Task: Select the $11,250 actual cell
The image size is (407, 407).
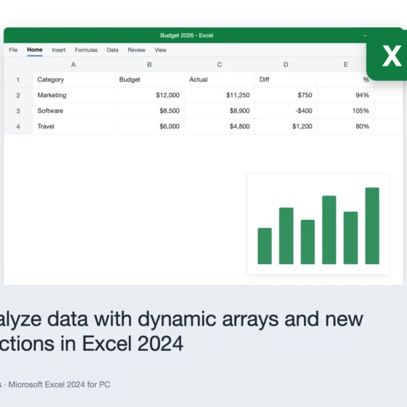Action: pyautogui.click(x=219, y=95)
